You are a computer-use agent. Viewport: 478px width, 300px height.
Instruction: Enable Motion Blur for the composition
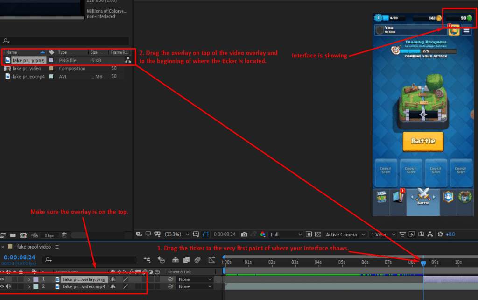tap(197, 260)
